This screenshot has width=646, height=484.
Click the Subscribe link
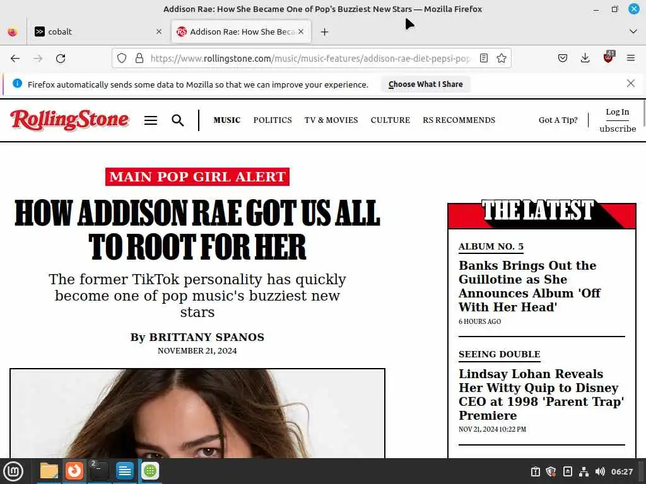click(x=618, y=129)
